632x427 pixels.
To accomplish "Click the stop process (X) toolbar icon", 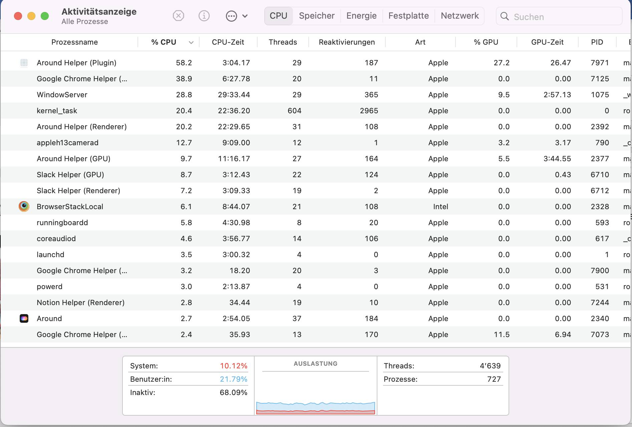I will tap(179, 16).
